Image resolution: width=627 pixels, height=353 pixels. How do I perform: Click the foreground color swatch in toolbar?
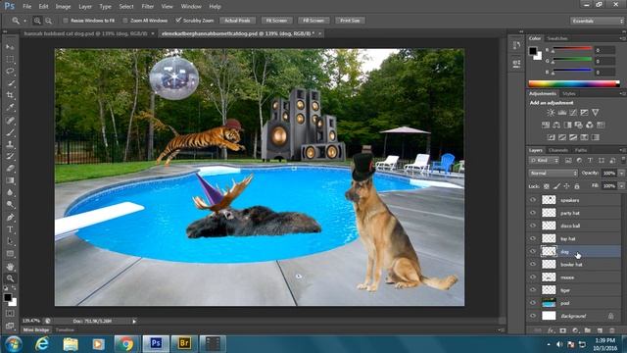[x=8, y=297]
